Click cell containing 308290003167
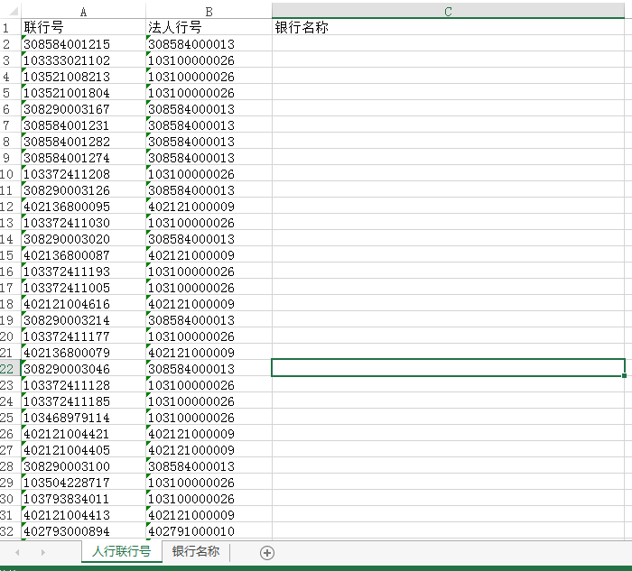This screenshot has width=632, height=571. [x=83, y=109]
